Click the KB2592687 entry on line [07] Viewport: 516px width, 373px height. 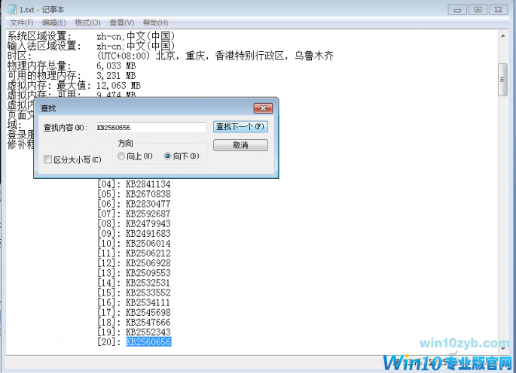[x=148, y=214]
